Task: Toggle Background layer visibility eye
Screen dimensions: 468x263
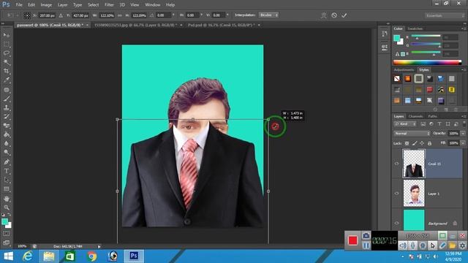Action: click(x=396, y=223)
